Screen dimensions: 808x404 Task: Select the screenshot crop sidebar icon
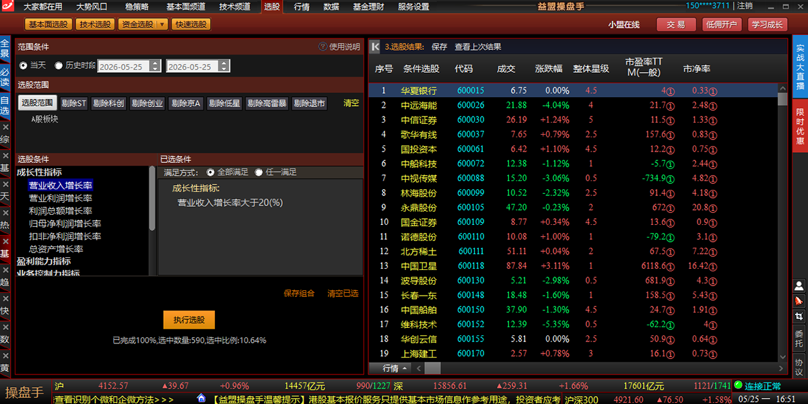pyautogui.click(x=799, y=316)
